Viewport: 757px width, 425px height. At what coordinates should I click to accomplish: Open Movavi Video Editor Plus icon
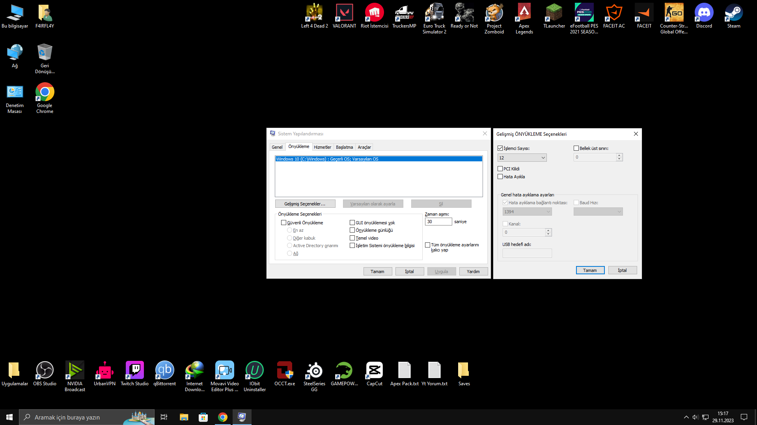click(x=224, y=376)
